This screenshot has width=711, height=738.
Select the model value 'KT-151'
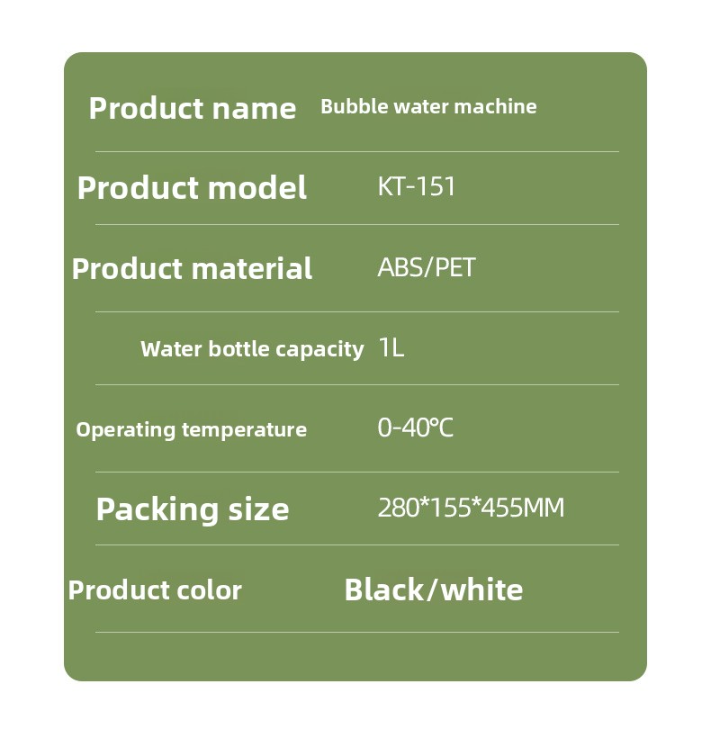(x=417, y=186)
